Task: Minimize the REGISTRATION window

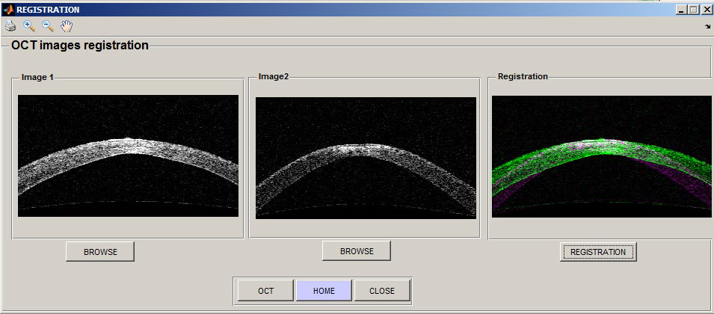Action: (680, 10)
